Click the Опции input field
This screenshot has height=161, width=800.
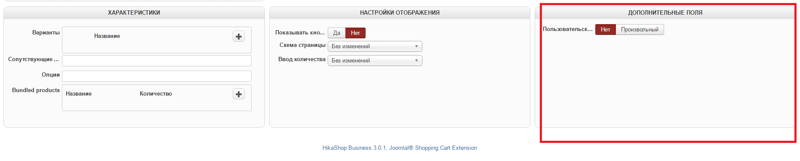coord(157,76)
